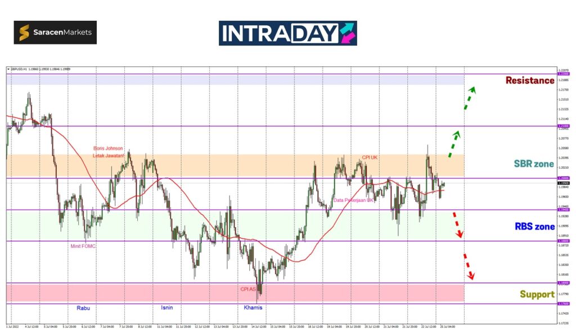Click the CPI UK annotation text
This screenshot has height=330, width=576.
click(x=370, y=158)
